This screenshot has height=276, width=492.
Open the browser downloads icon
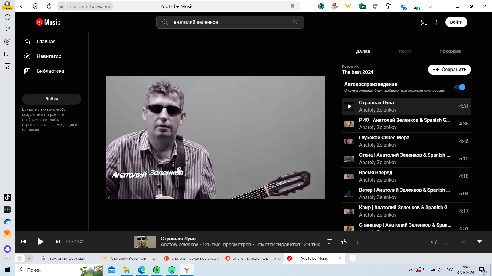coord(416,6)
